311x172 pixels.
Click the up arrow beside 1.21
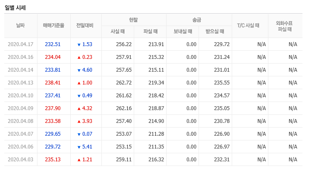[x=79, y=160]
